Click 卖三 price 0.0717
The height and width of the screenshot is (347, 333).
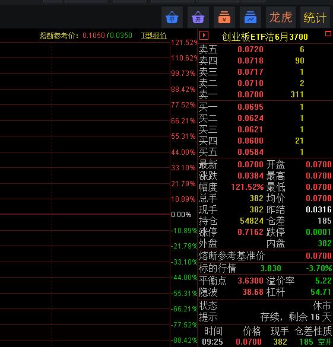click(250, 72)
